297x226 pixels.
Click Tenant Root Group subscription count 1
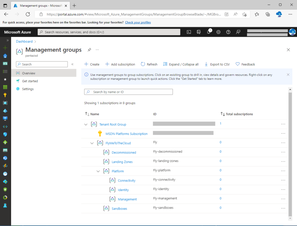coord(220,124)
